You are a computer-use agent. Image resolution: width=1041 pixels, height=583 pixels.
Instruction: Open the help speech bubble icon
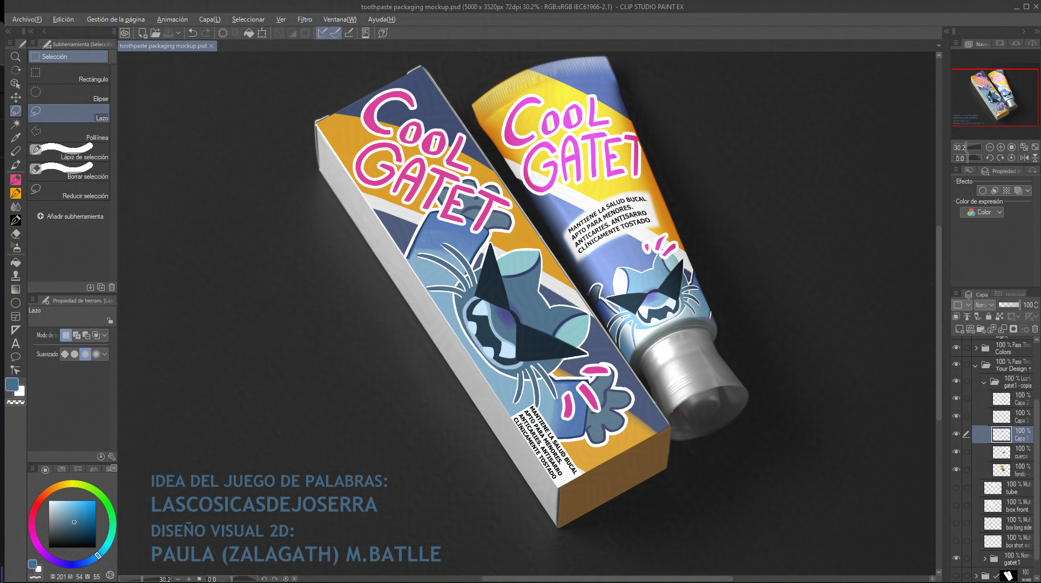coord(383,33)
